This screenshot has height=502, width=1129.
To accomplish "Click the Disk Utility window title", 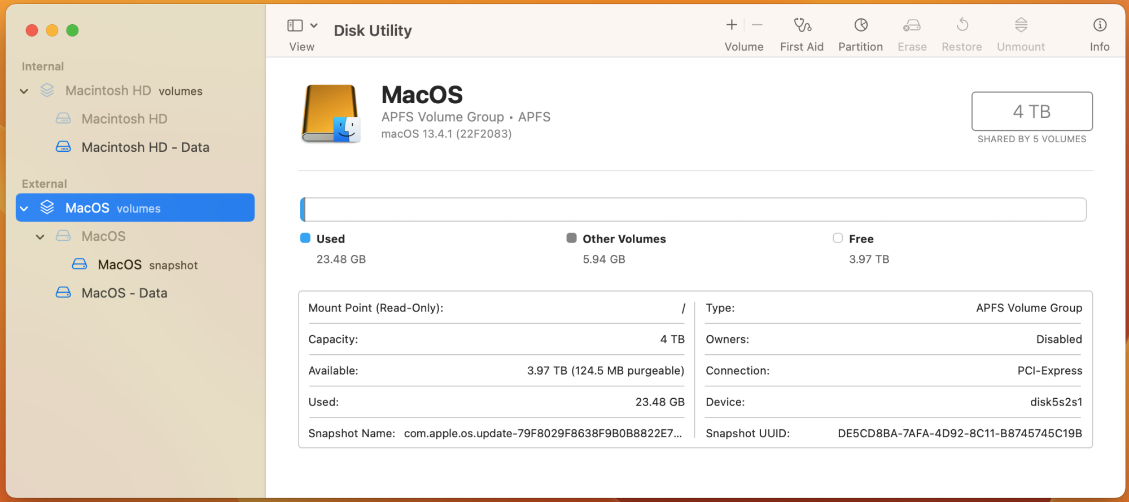I will 373,30.
